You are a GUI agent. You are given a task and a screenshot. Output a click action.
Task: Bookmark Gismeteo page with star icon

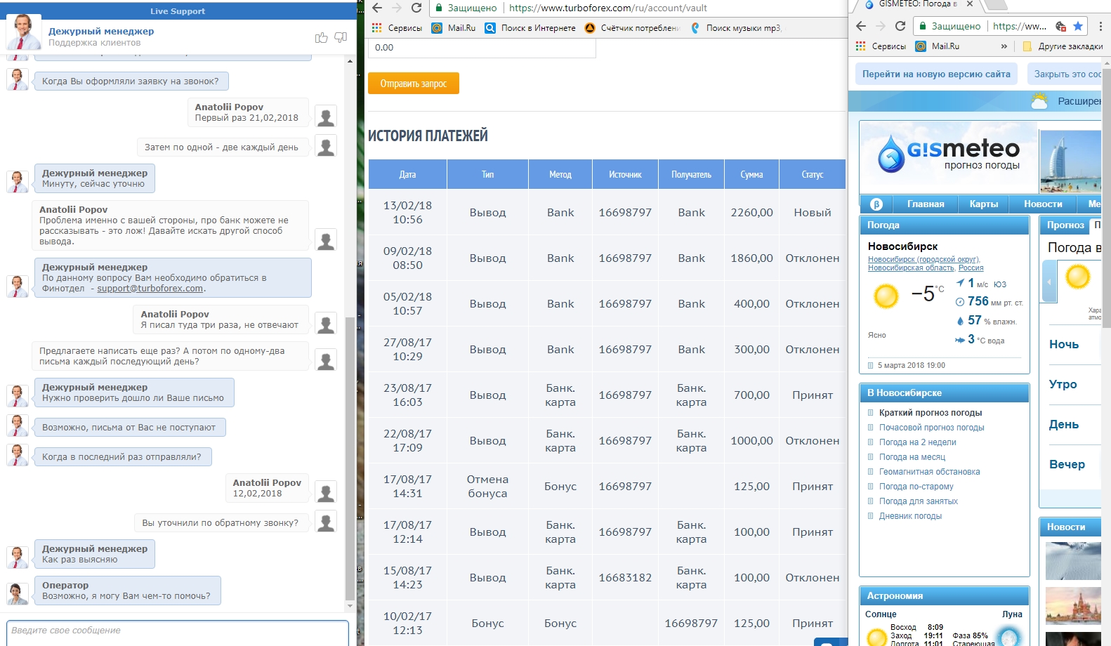(x=1078, y=26)
